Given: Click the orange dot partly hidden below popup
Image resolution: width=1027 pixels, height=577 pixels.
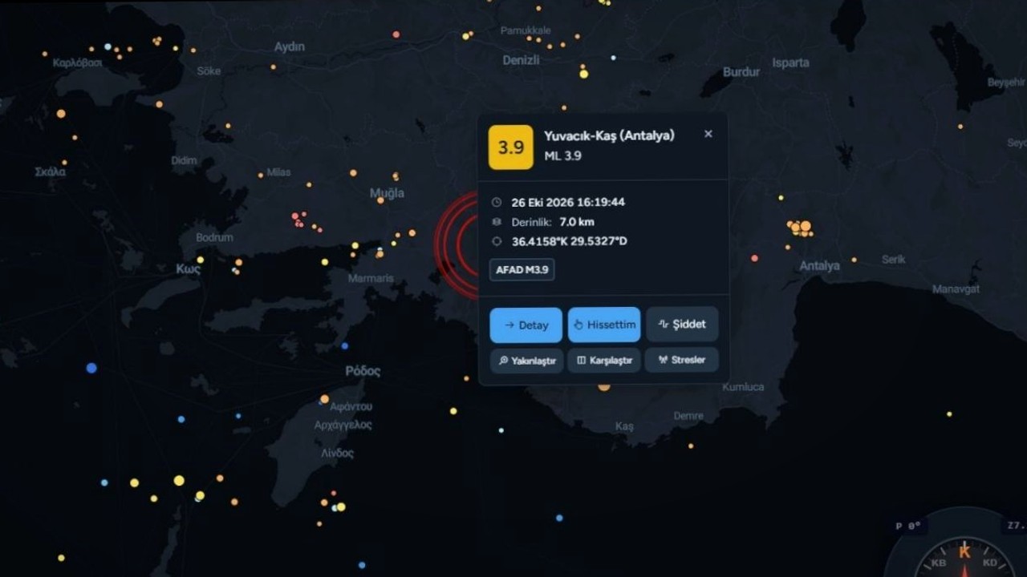Looking at the screenshot, I should (603, 387).
